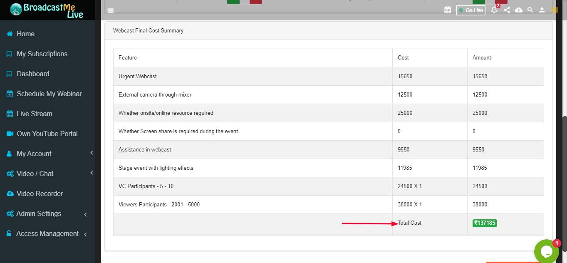567x263 pixels.
Task: Select the Urgent Webcast row label
Action: click(138, 77)
